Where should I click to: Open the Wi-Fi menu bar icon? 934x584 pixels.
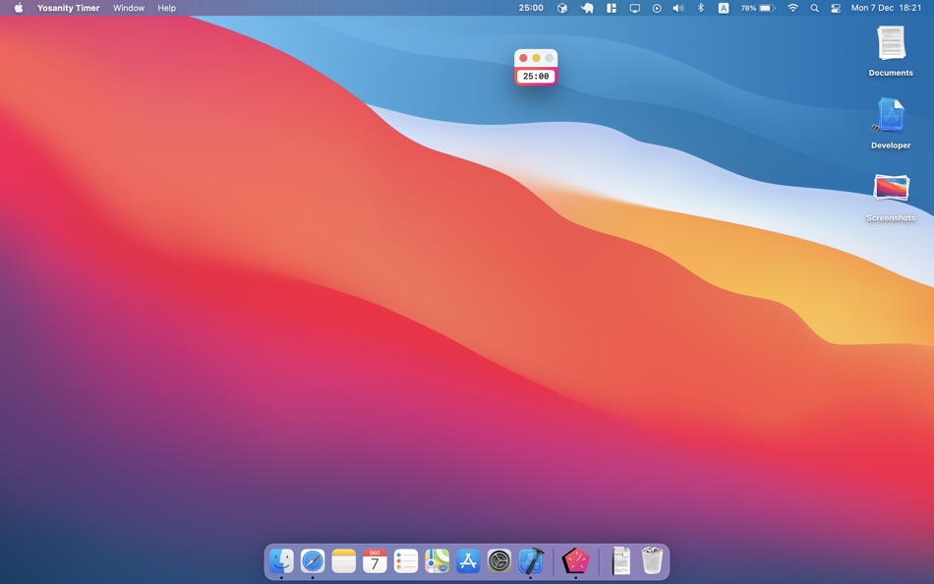tap(792, 8)
